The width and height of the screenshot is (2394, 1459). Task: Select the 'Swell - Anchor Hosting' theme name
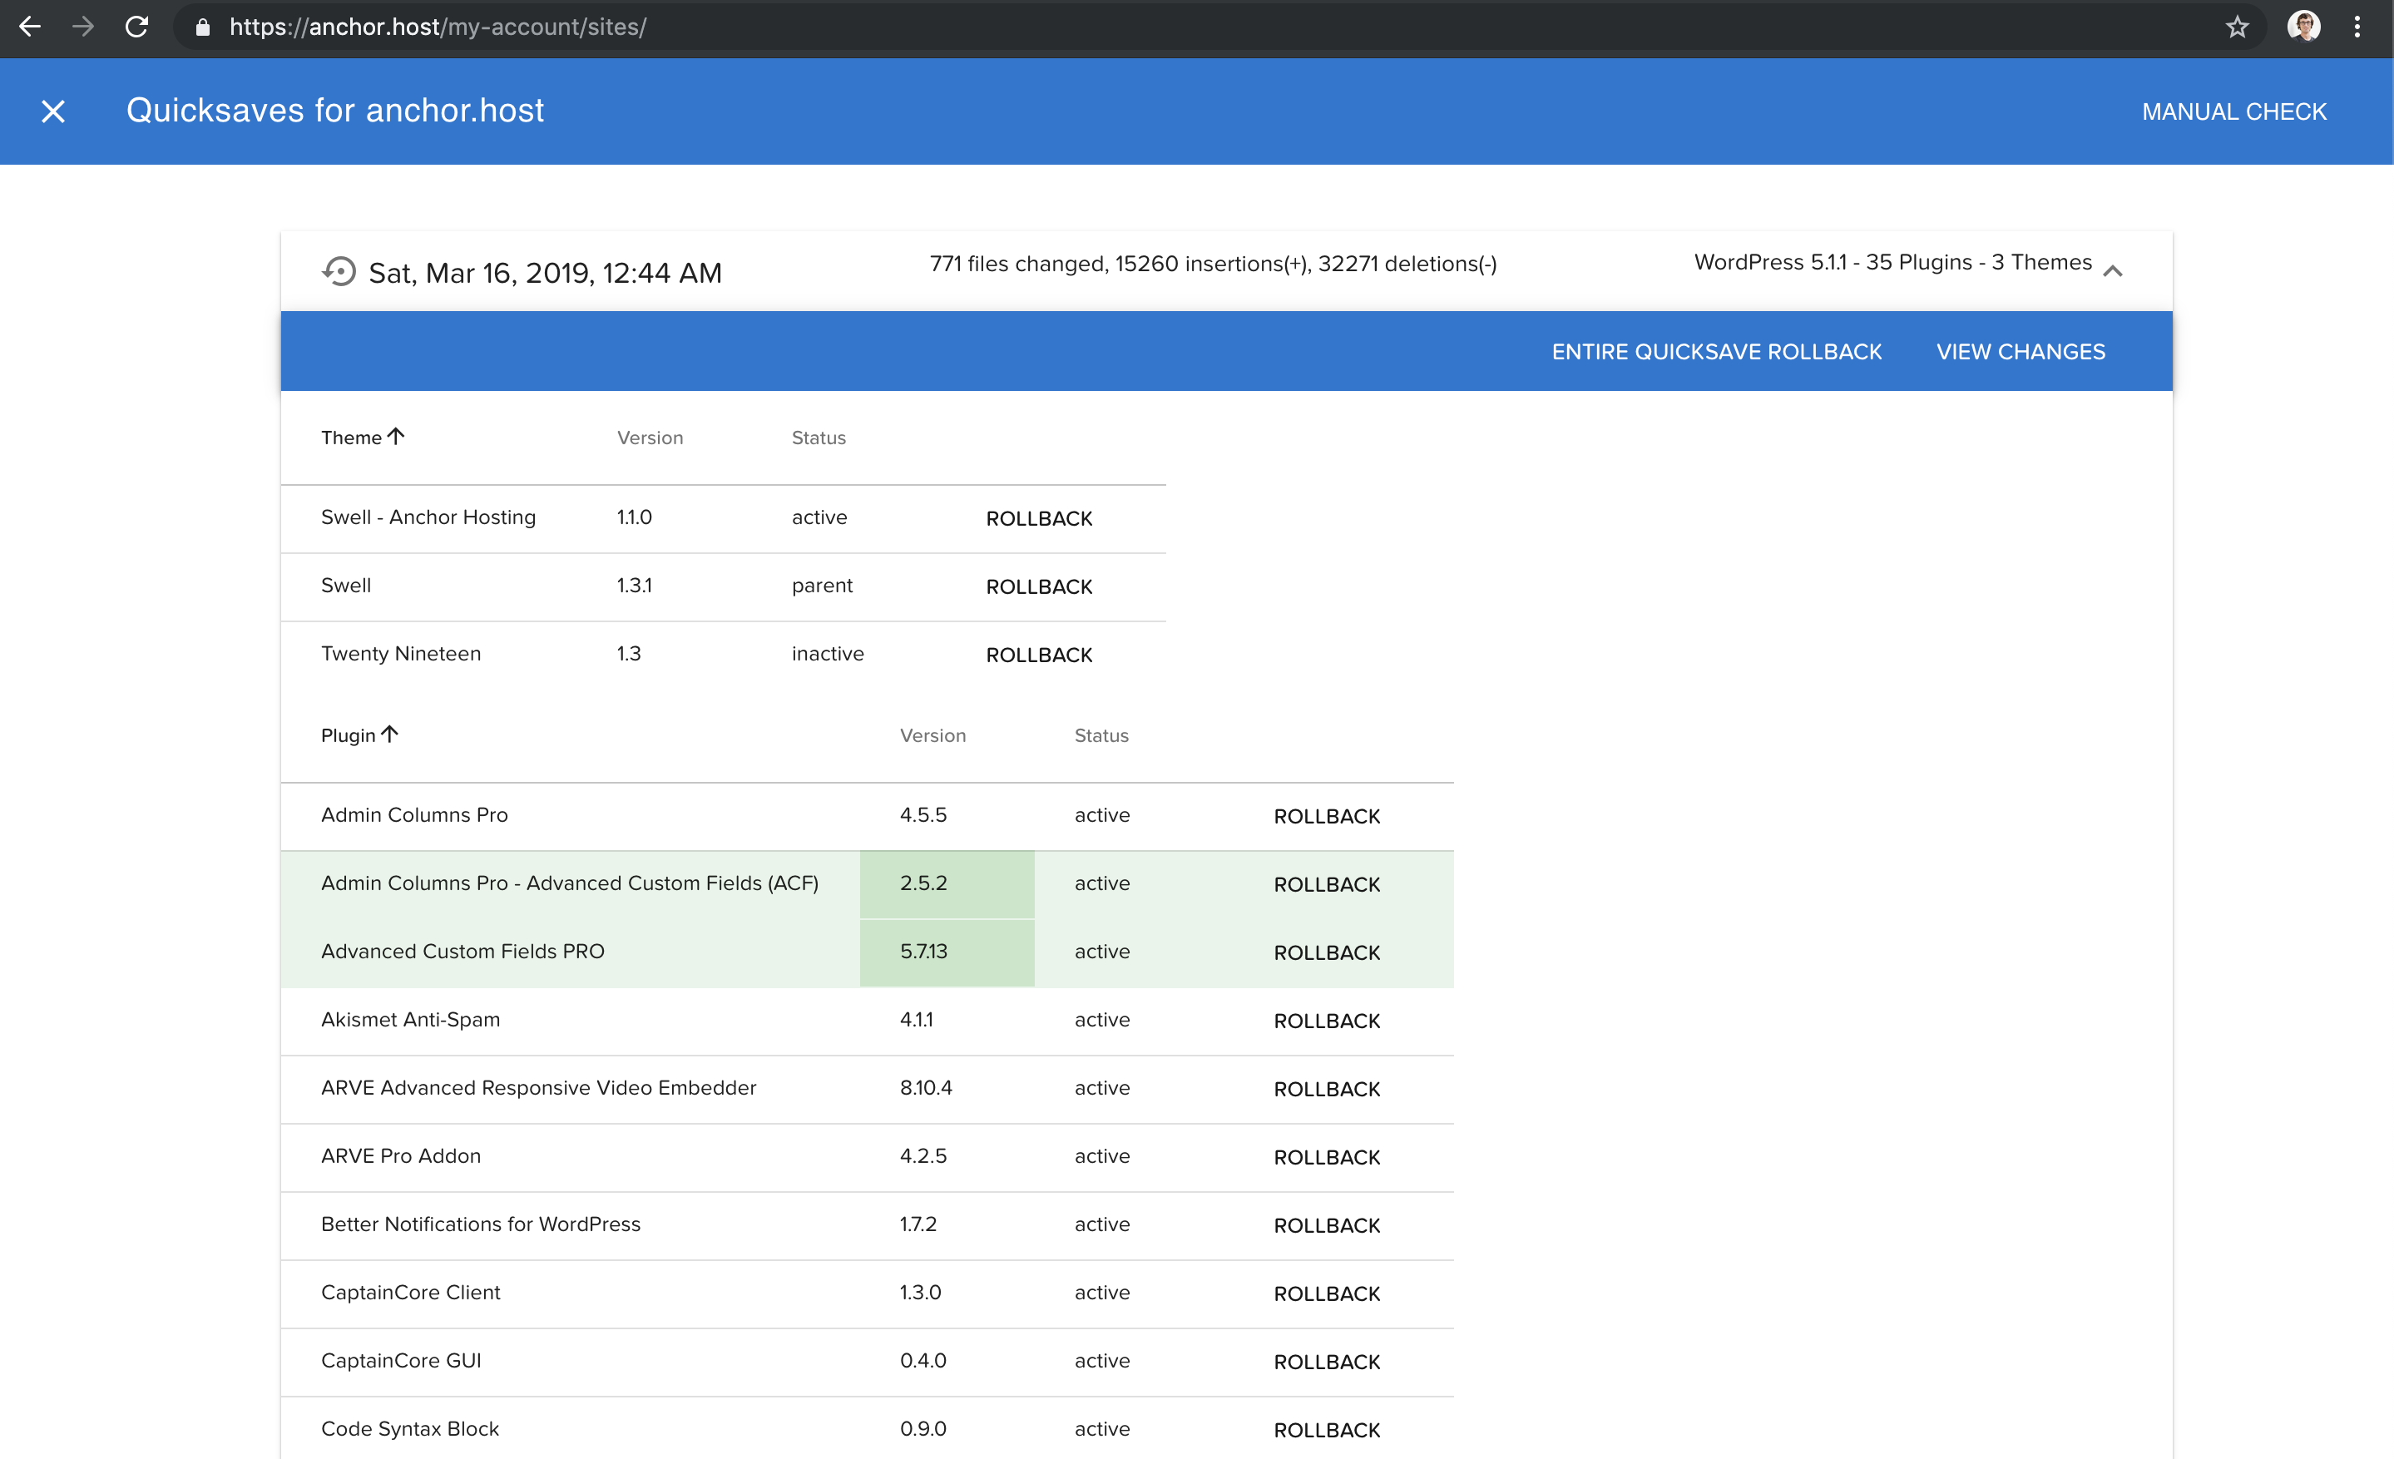428,517
